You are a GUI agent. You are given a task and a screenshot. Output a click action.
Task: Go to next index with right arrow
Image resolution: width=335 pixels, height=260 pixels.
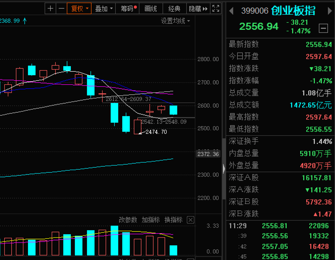point(330,11)
